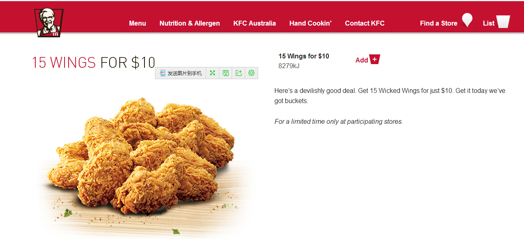Viewport: 524px width, 239px height.
Task: Click the 15 Wings for $10 item title
Action: pyautogui.click(x=304, y=56)
